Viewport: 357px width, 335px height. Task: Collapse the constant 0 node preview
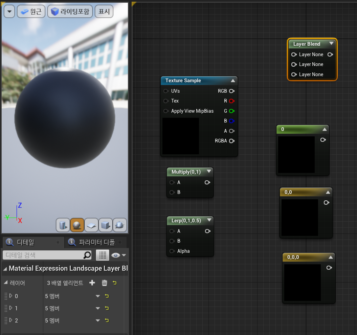point(325,129)
